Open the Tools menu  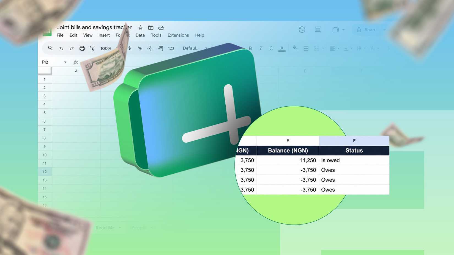coord(156,35)
